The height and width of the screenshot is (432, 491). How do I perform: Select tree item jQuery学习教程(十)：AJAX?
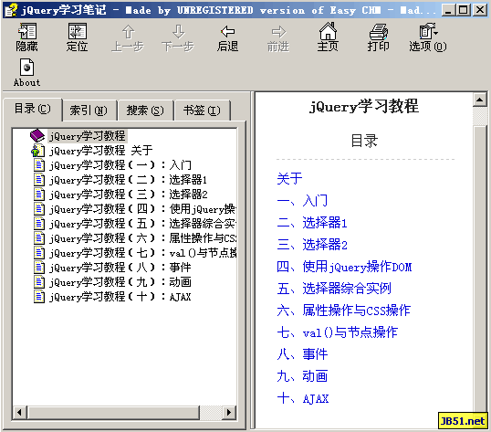[120, 297]
